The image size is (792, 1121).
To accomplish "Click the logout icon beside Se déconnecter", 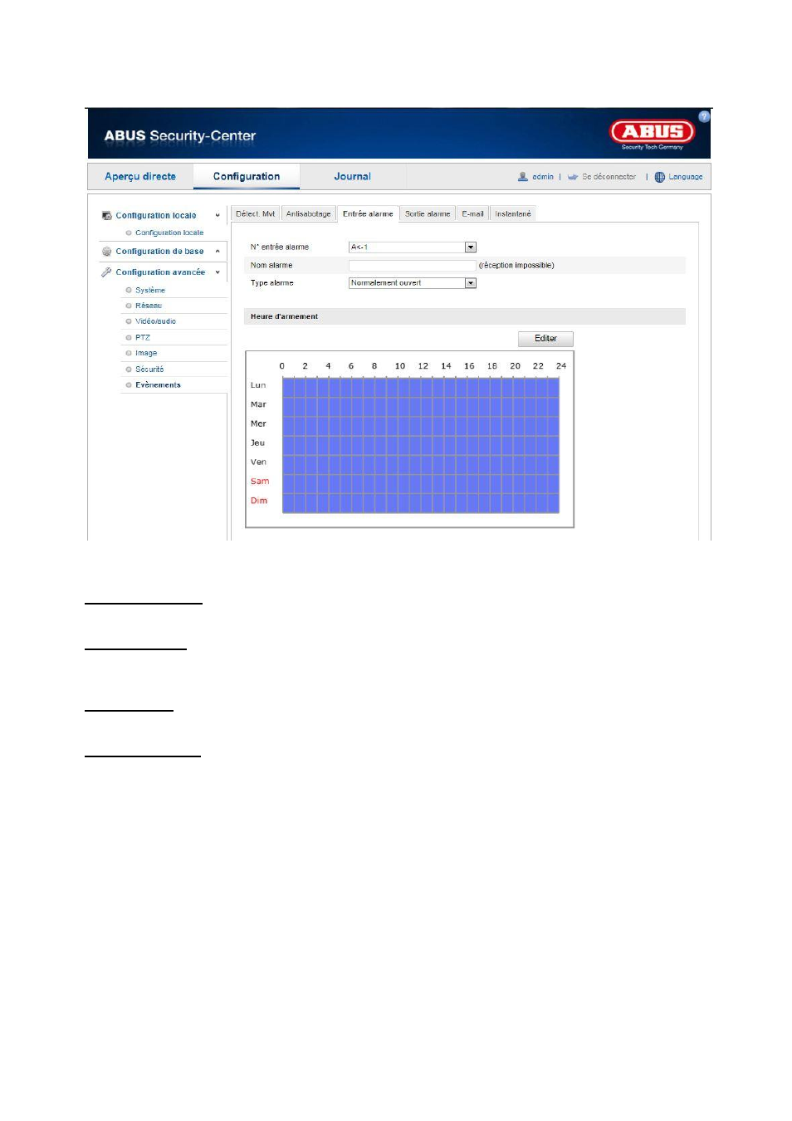I will tap(573, 177).
